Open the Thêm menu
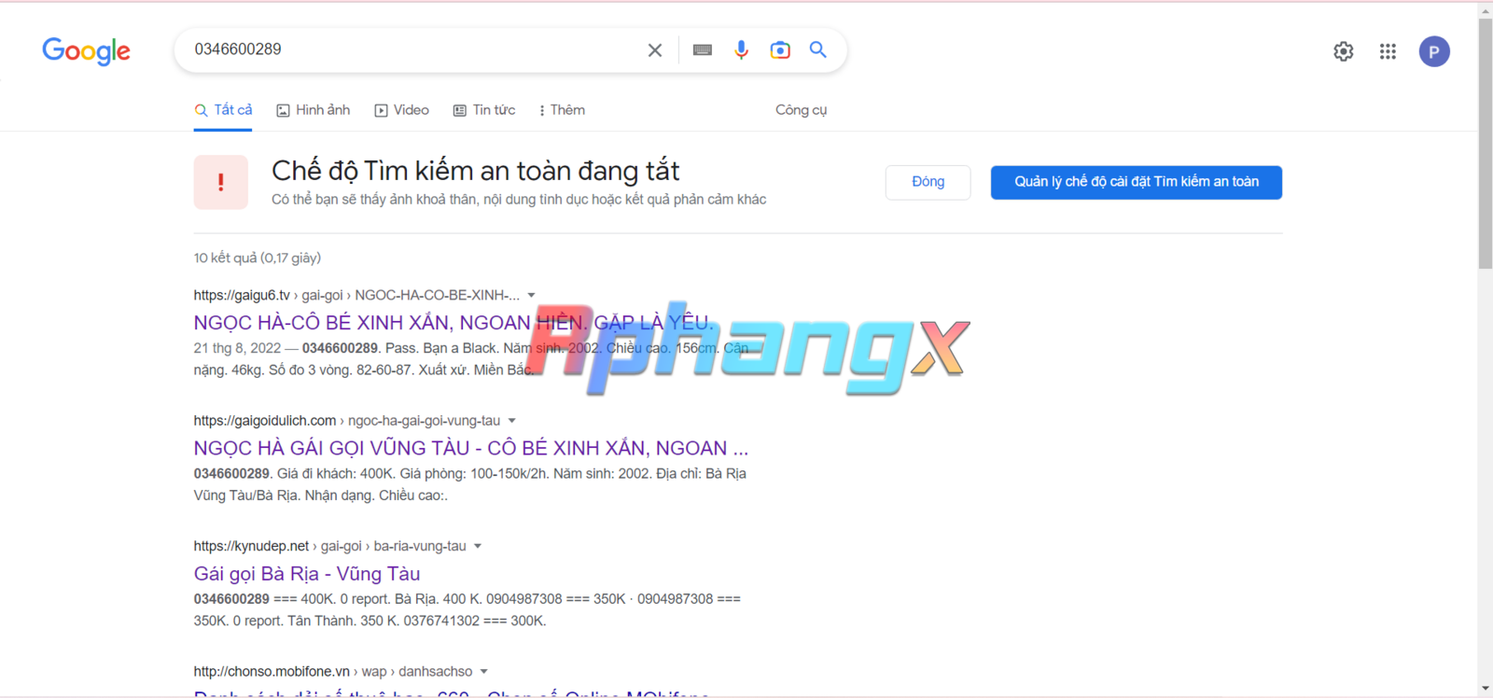 pos(562,110)
